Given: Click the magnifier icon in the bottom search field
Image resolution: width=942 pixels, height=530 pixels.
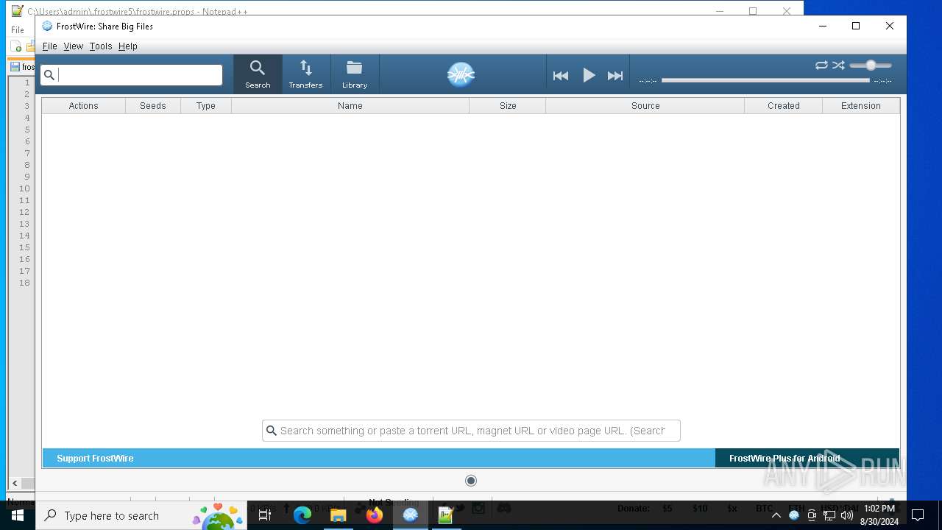Looking at the screenshot, I should [271, 431].
